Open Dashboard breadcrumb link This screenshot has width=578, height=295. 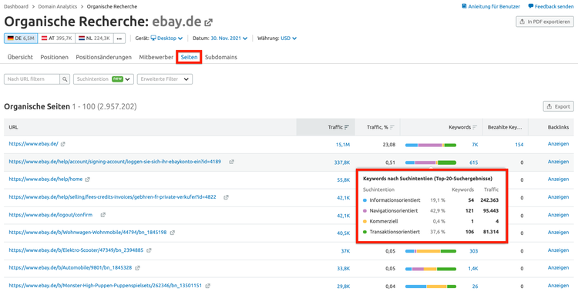pyautogui.click(x=16, y=7)
